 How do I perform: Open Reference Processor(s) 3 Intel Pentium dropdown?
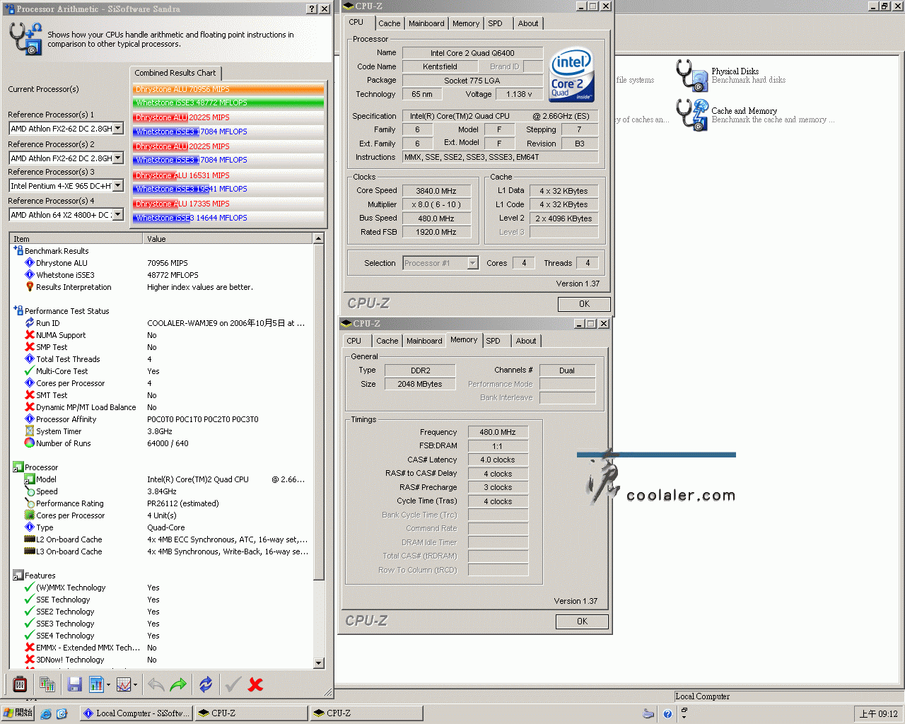(118, 185)
